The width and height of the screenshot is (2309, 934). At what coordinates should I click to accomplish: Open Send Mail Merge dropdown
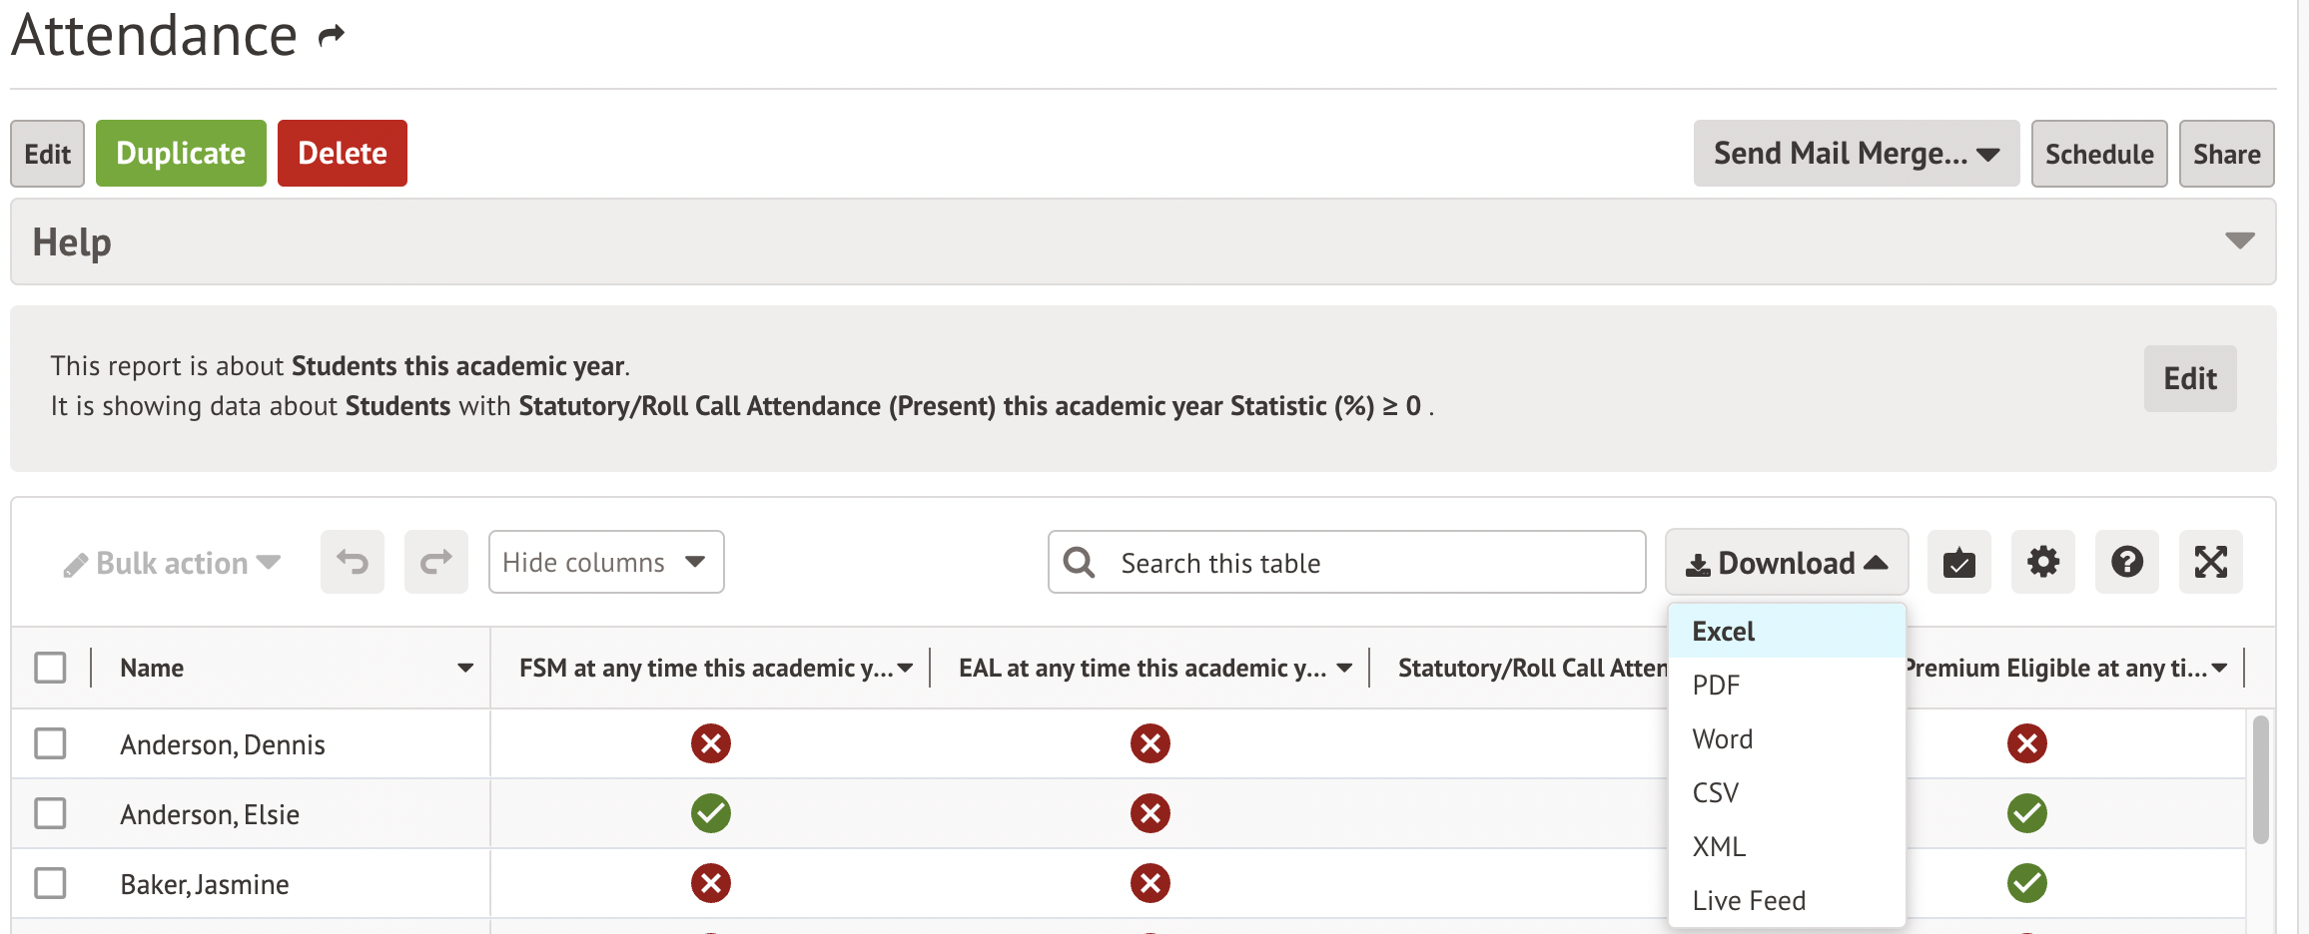tap(1856, 154)
